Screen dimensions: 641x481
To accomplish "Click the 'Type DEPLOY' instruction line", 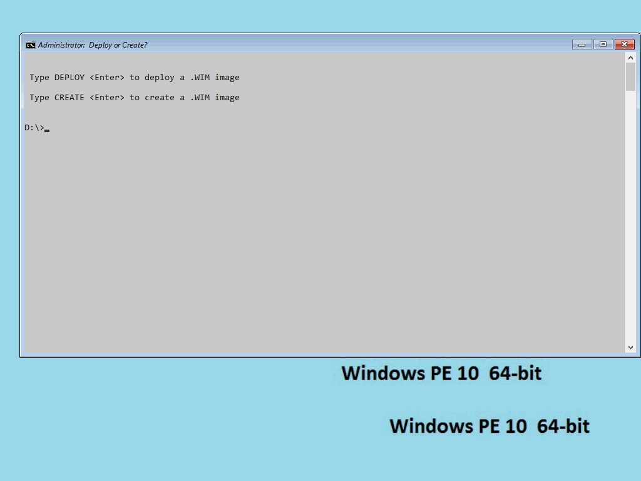I will click(x=134, y=77).
